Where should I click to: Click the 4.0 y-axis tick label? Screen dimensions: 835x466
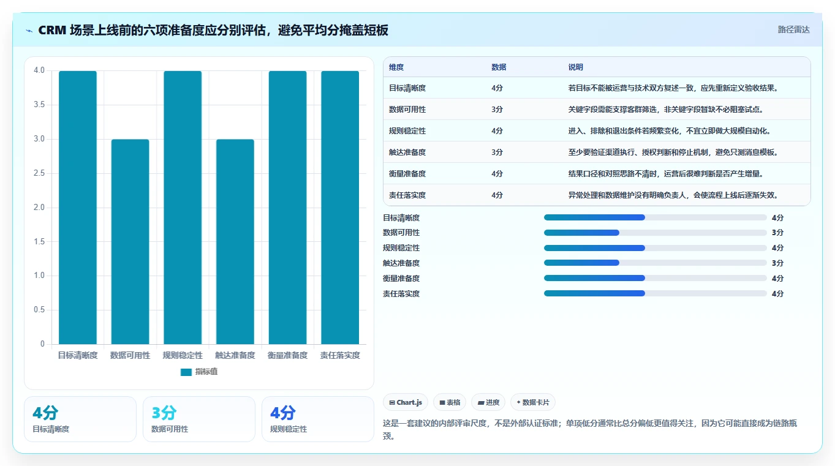39,70
